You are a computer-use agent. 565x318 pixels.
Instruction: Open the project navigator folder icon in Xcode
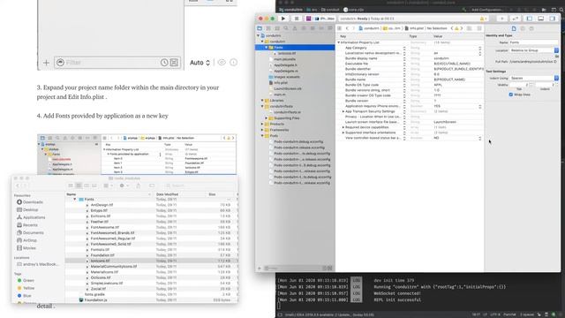tap(260, 28)
